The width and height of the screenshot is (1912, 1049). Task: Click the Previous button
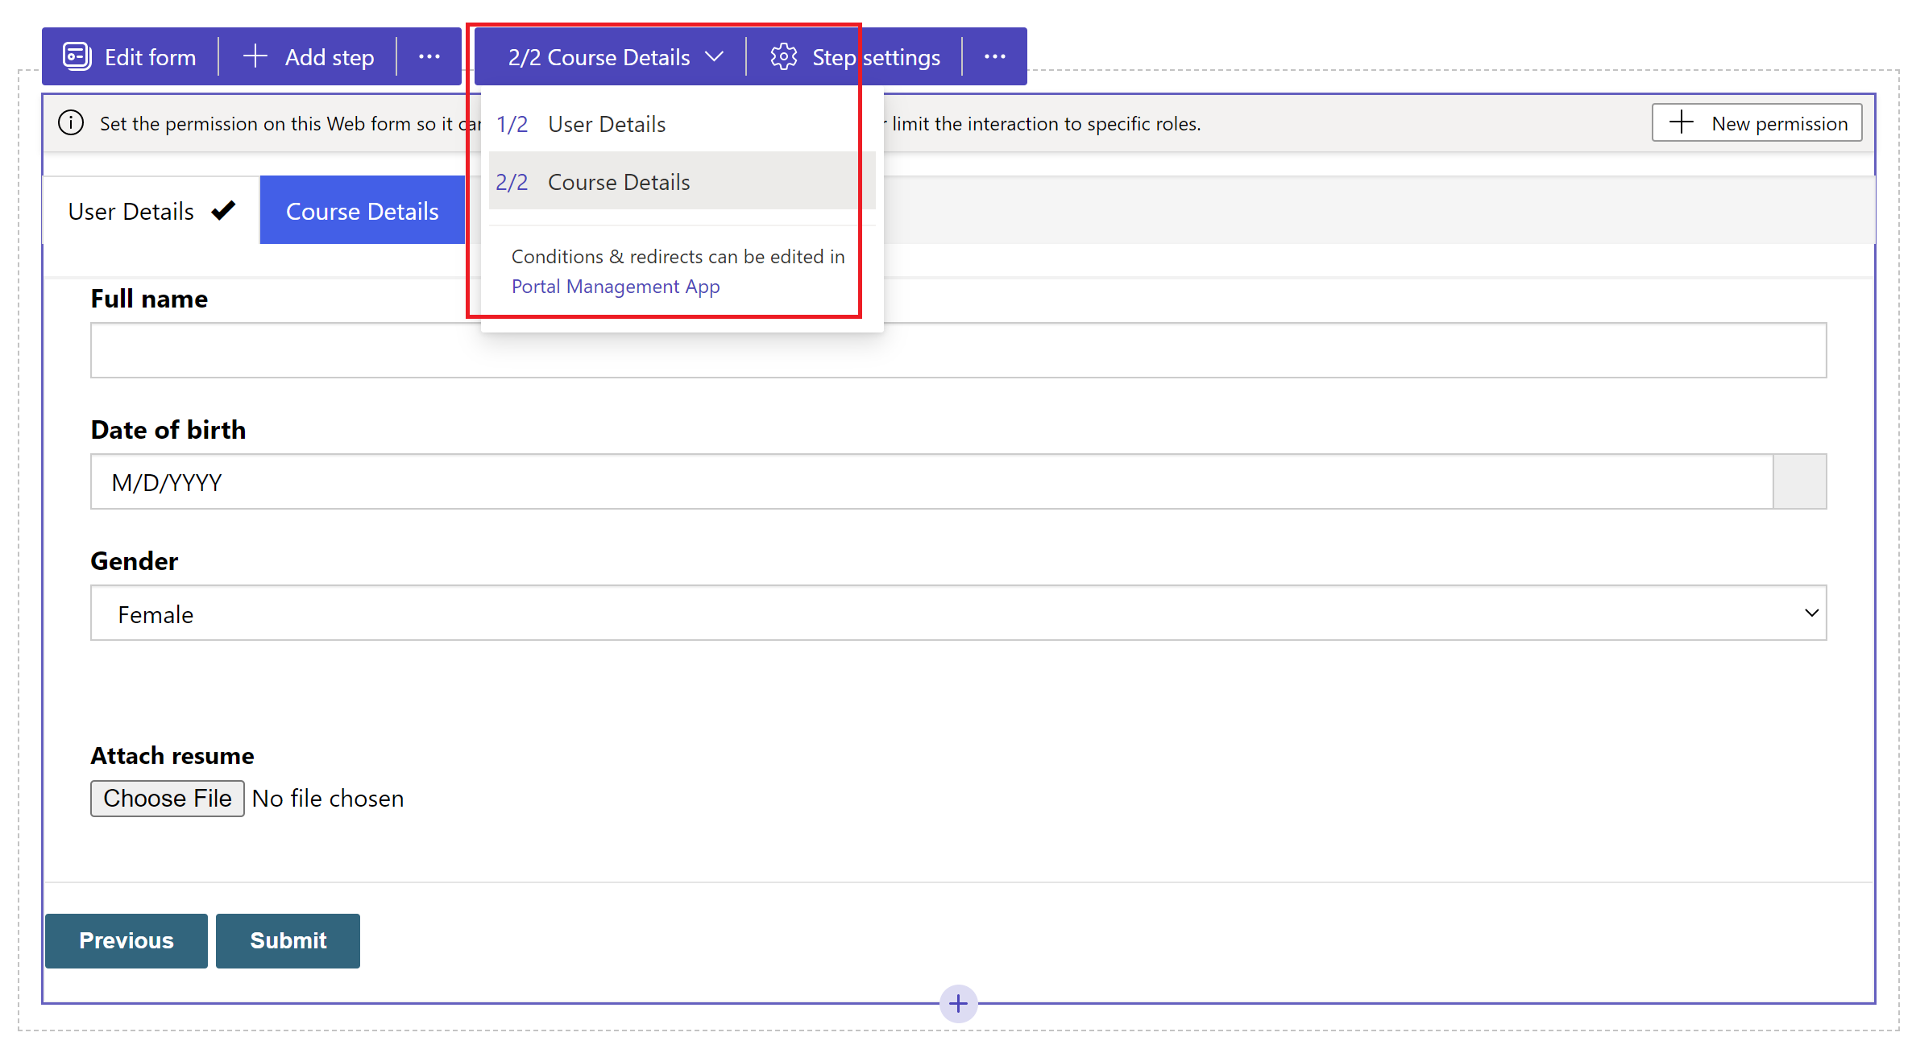(126, 940)
